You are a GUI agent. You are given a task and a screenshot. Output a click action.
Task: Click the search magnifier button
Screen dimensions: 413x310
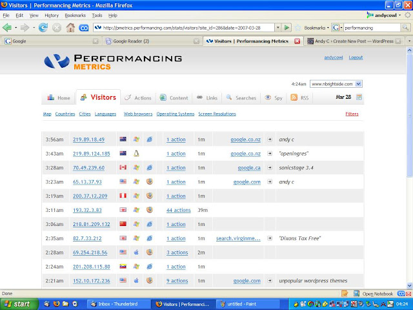(405, 27)
